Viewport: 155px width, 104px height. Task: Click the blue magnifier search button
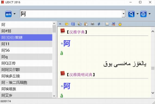coord(131,14)
